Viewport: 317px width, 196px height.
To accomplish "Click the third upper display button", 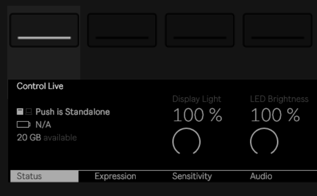I will (x=199, y=30).
